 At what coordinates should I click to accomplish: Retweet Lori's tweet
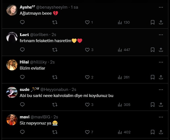click(x=55, y=50)
